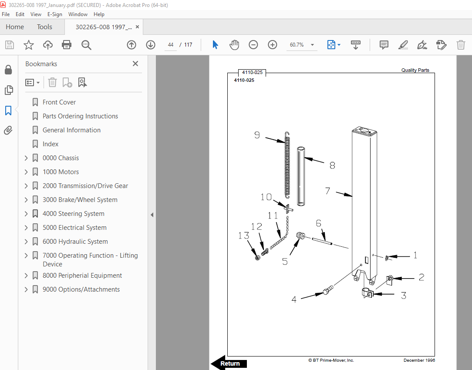Screen dimensions: 472x370
Task: Open the Index bookmark
Action: (x=50, y=144)
